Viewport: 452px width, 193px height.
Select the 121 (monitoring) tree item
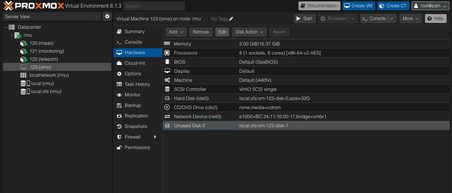pyautogui.click(x=57, y=51)
